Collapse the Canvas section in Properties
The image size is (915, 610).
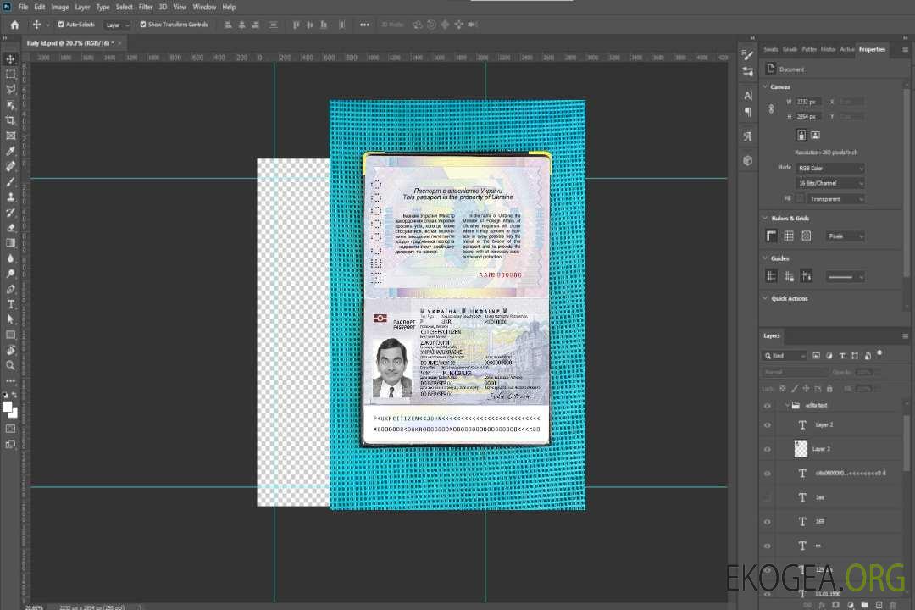[x=764, y=86]
